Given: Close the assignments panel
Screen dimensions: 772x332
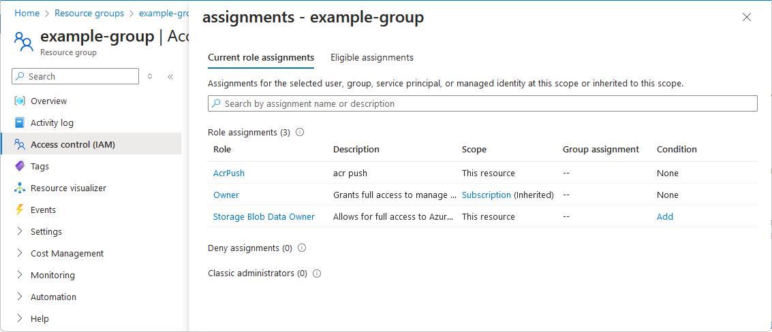Looking at the screenshot, I should coord(747,18).
